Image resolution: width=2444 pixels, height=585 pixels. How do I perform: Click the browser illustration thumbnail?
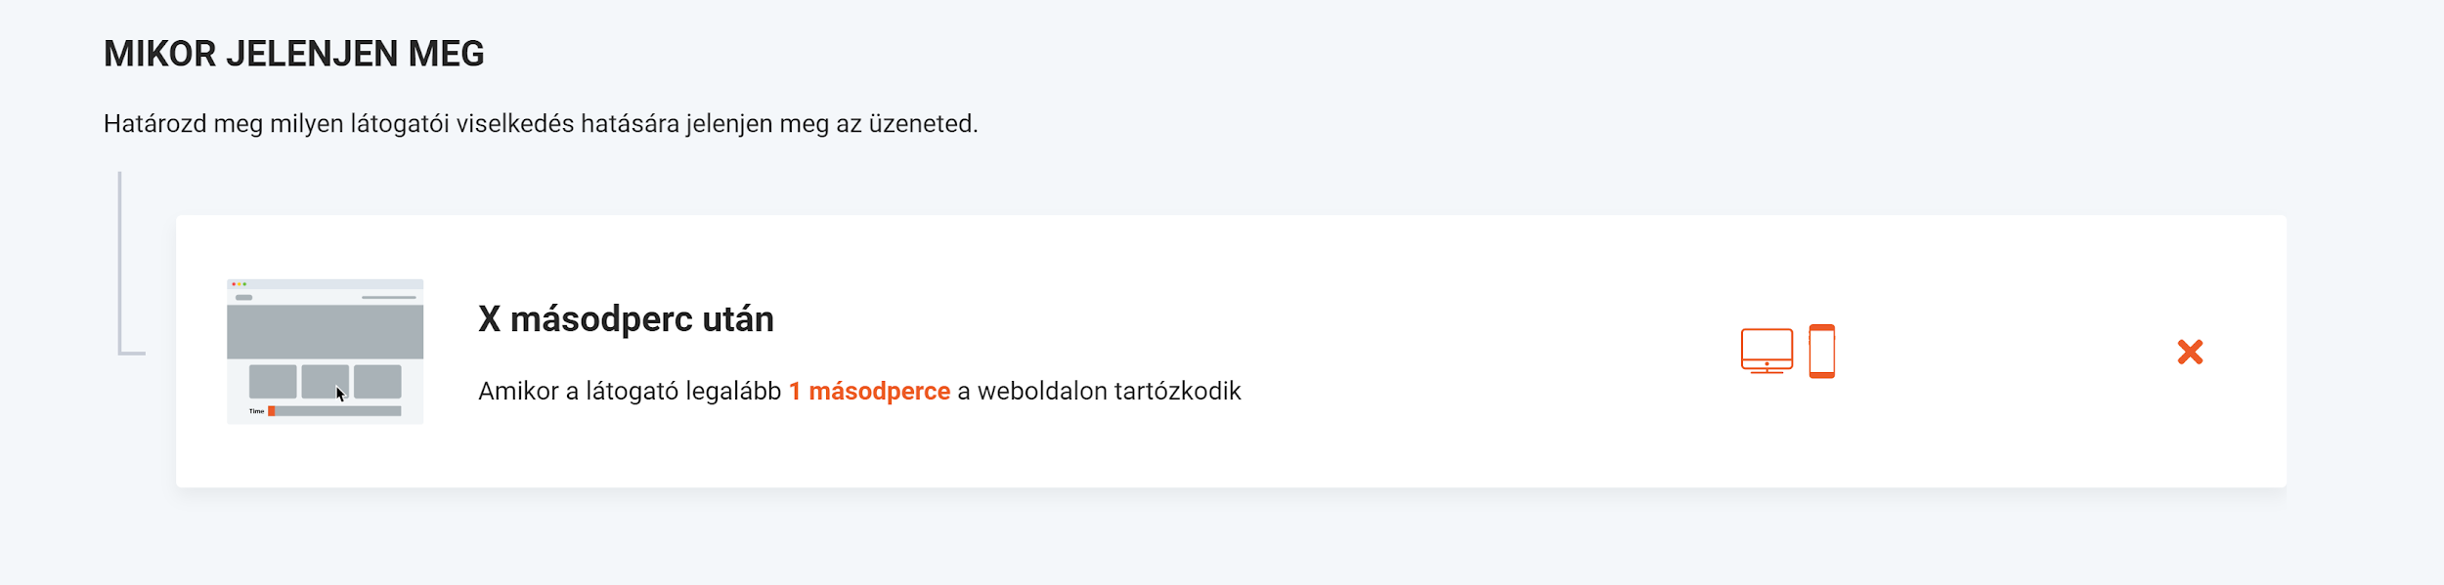coord(325,351)
